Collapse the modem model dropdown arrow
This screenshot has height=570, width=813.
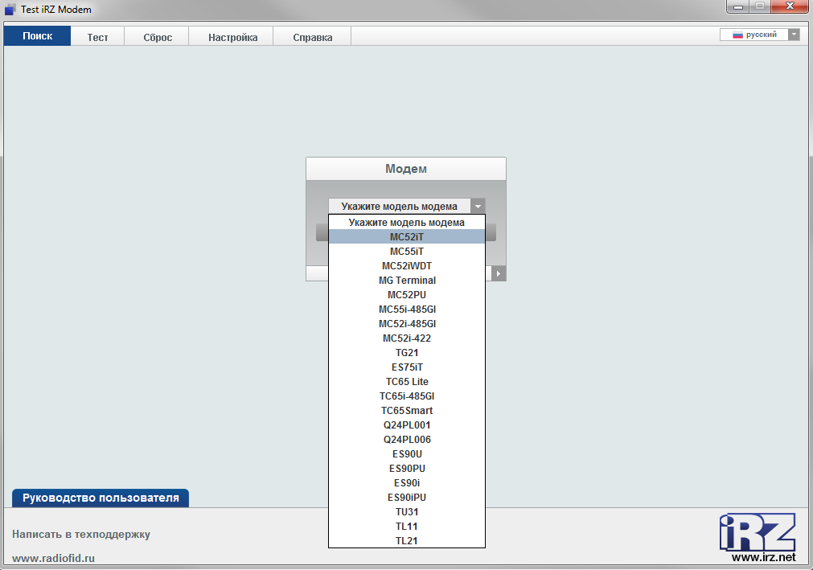[x=478, y=207]
